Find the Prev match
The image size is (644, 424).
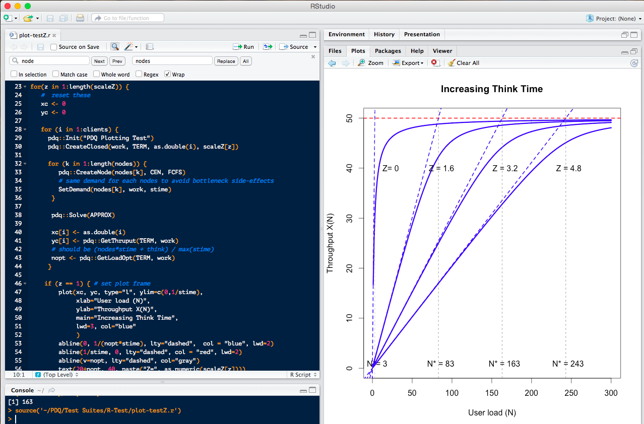click(117, 61)
